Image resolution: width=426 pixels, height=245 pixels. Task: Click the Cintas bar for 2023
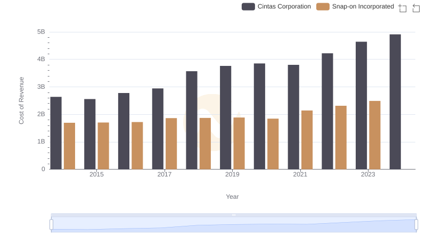point(361,105)
